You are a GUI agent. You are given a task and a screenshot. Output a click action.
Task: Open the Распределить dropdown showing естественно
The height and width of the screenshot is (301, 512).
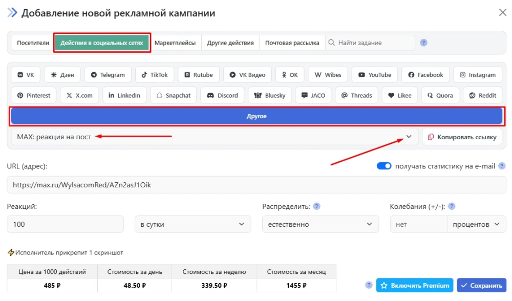[x=320, y=224]
